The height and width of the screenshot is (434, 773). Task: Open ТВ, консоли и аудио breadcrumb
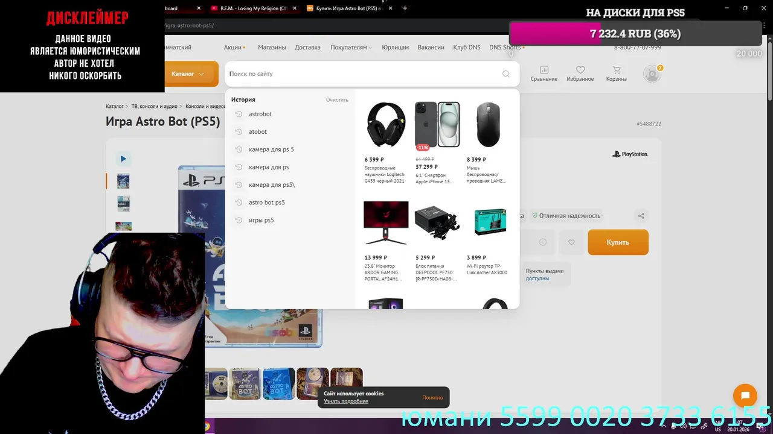155,107
